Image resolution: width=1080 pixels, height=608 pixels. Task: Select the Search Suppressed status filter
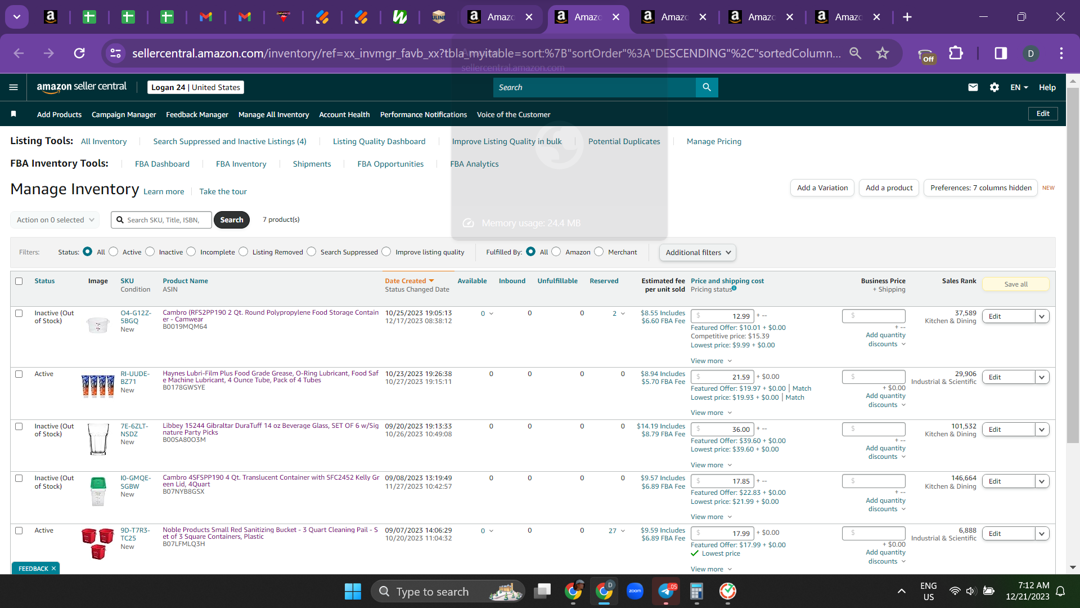(311, 252)
